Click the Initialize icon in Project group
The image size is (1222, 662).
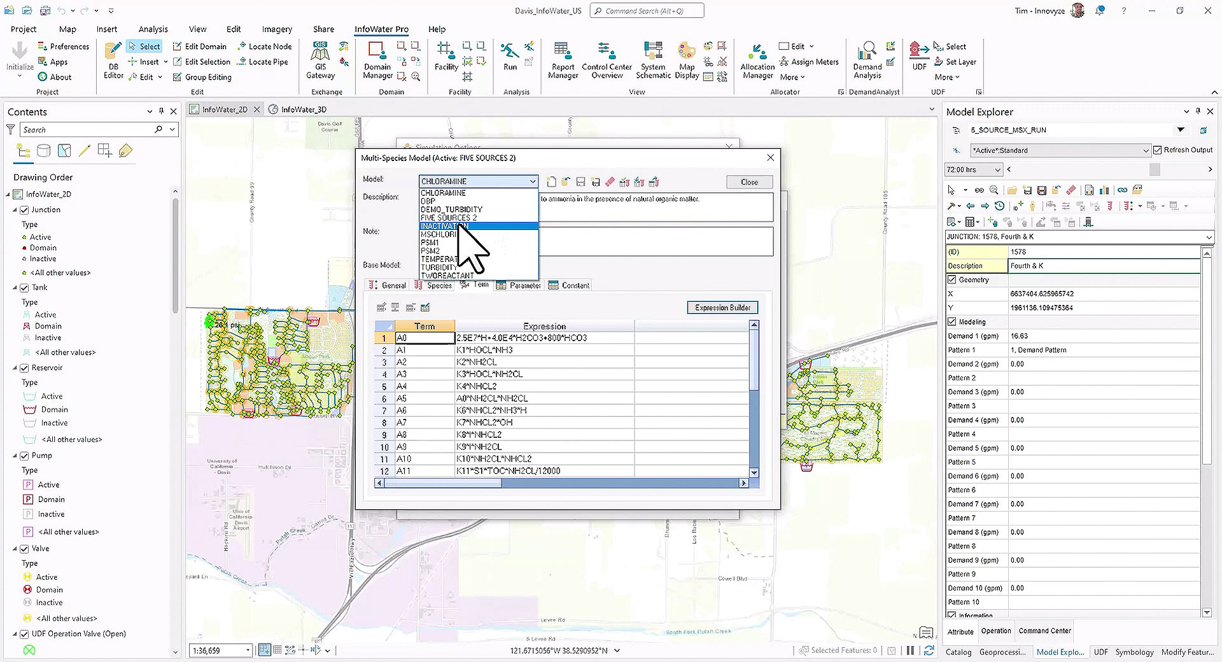click(x=20, y=56)
